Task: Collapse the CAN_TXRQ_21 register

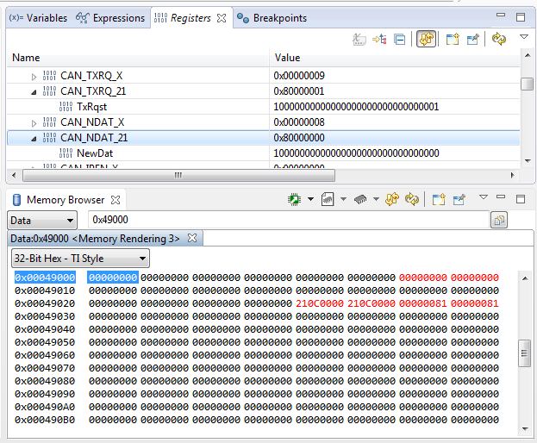Action: click(34, 92)
